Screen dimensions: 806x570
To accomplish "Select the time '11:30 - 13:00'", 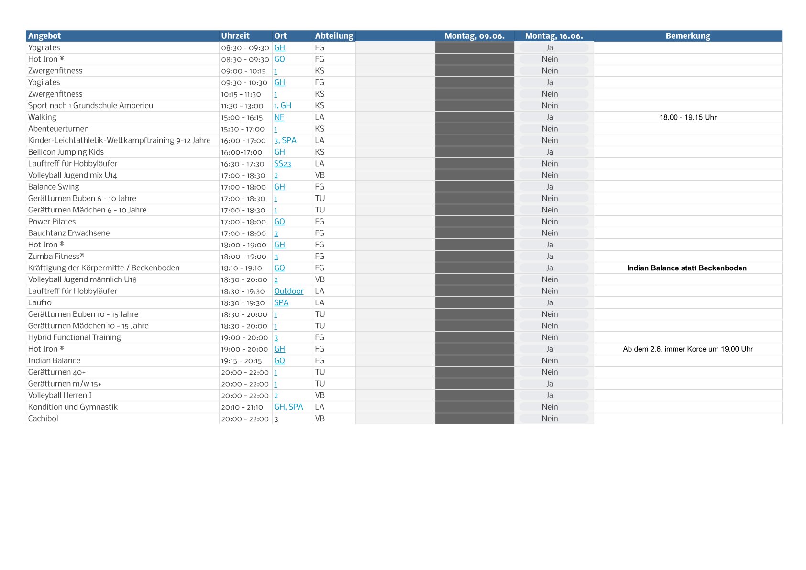I will 242,106.
